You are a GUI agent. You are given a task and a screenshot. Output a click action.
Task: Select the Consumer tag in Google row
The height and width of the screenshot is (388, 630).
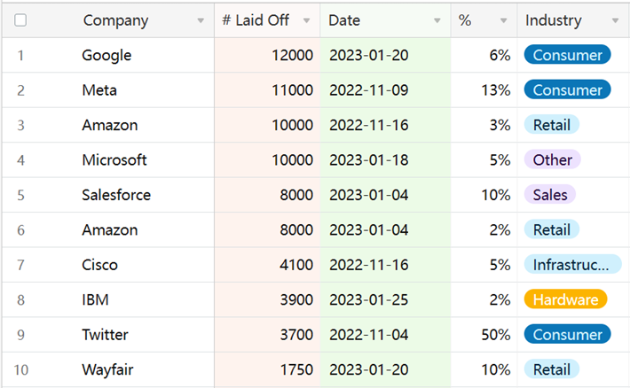point(567,55)
